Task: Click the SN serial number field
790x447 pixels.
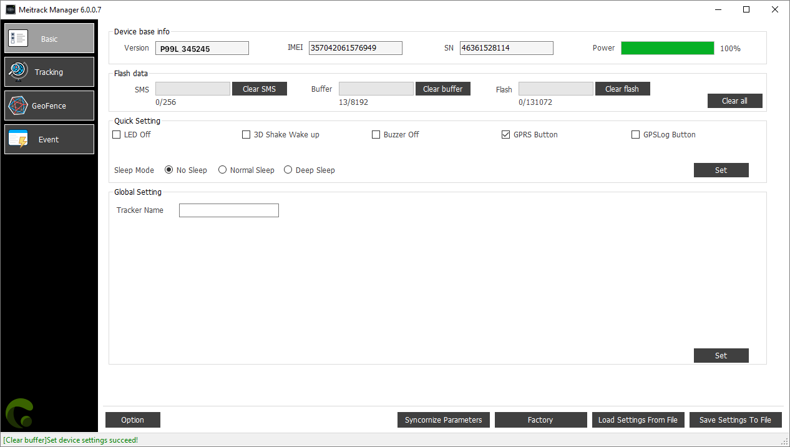Action: [507, 48]
